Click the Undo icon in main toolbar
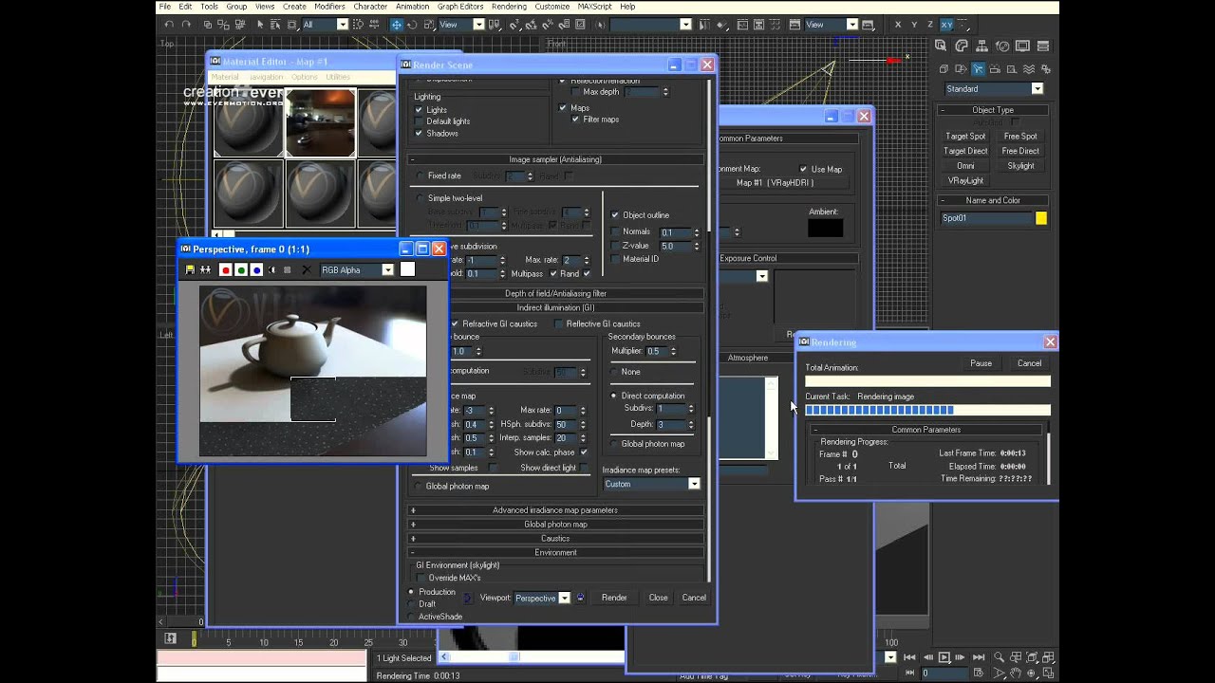This screenshot has width=1215, height=683. tap(169, 25)
